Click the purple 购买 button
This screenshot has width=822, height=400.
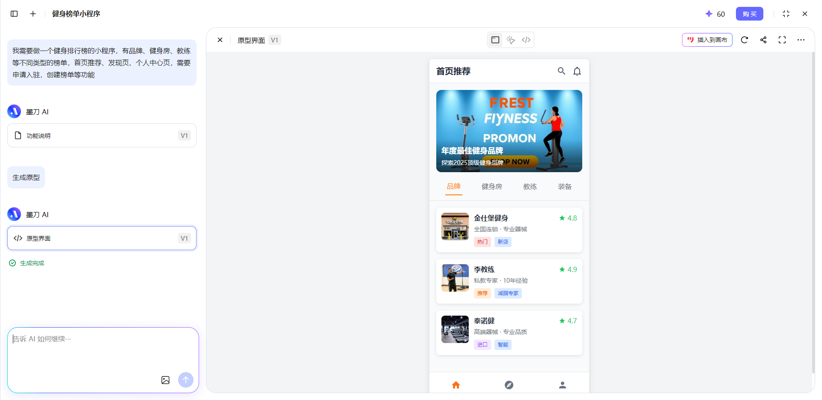click(750, 14)
